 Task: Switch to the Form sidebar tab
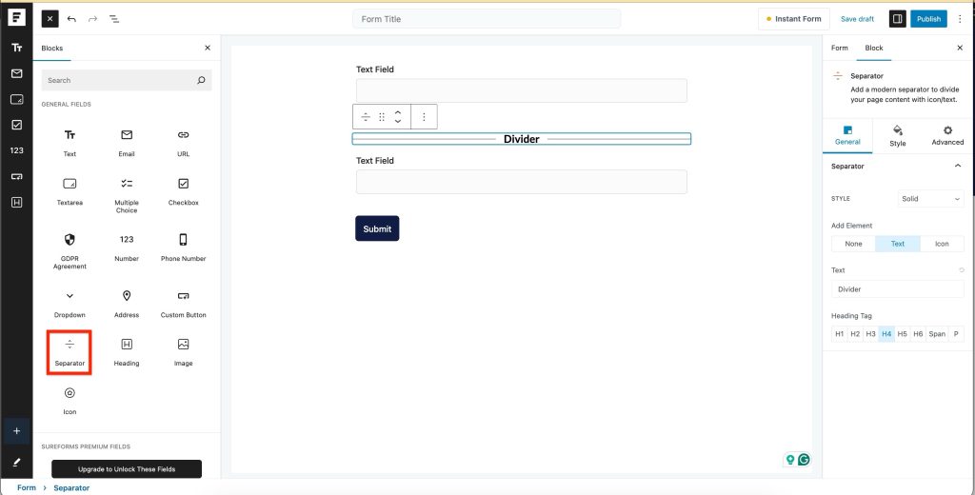click(839, 48)
